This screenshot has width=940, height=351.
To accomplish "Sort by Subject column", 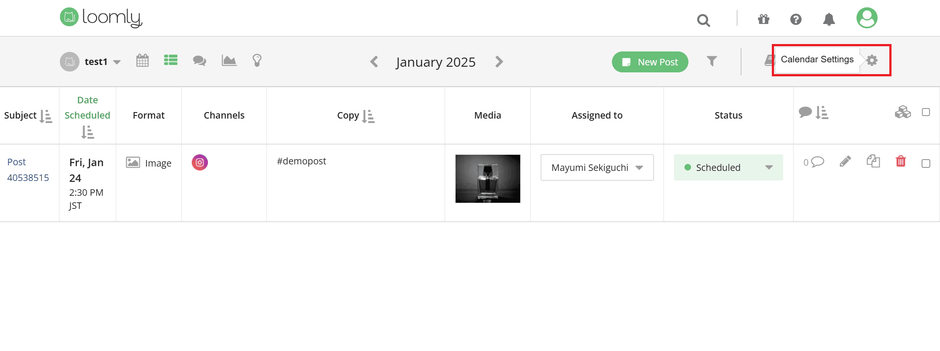I will pyautogui.click(x=46, y=116).
